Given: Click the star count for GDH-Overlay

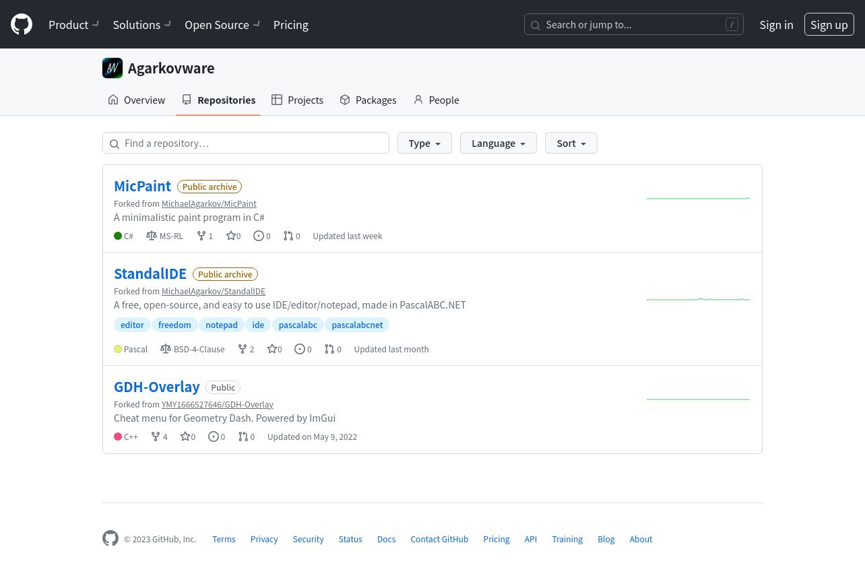Looking at the screenshot, I should [188, 437].
